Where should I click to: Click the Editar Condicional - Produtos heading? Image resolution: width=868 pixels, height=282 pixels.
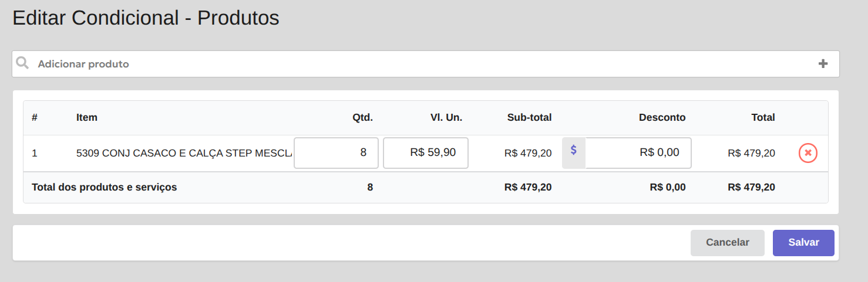point(146,18)
